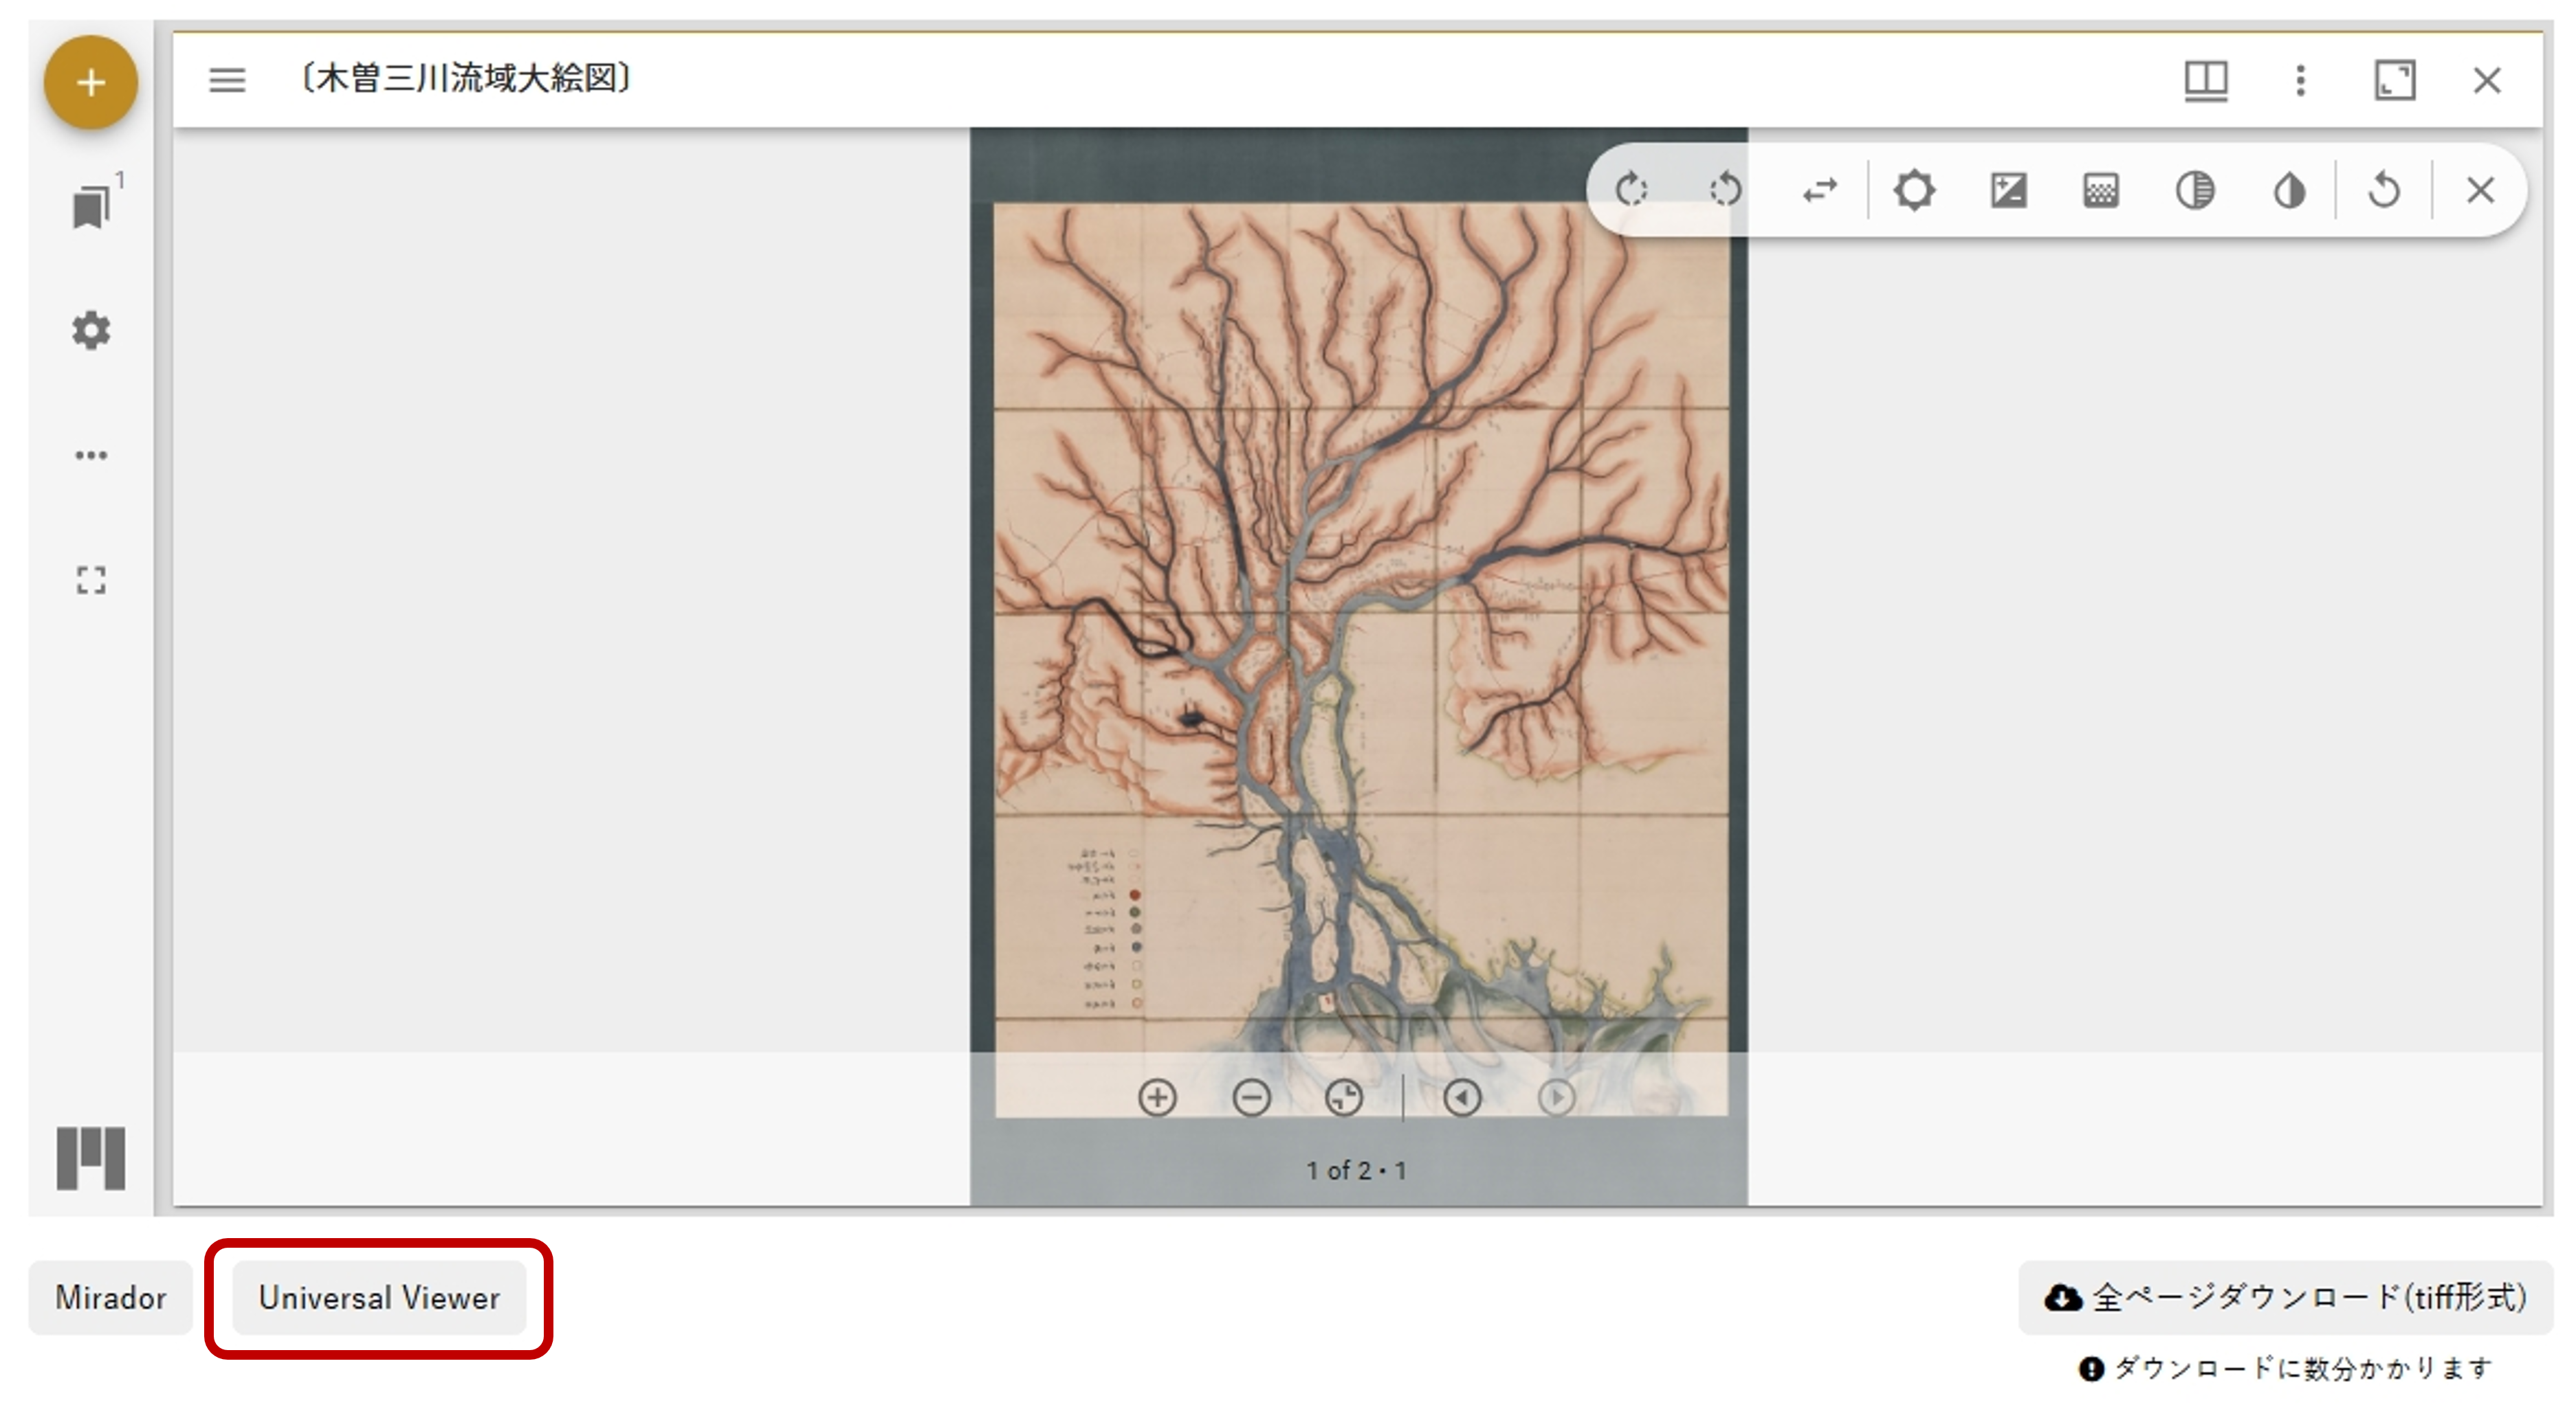Screen dimensions: 2576x1414
Task: Toggle the grayscale image filter
Action: tap(2194, 190)
